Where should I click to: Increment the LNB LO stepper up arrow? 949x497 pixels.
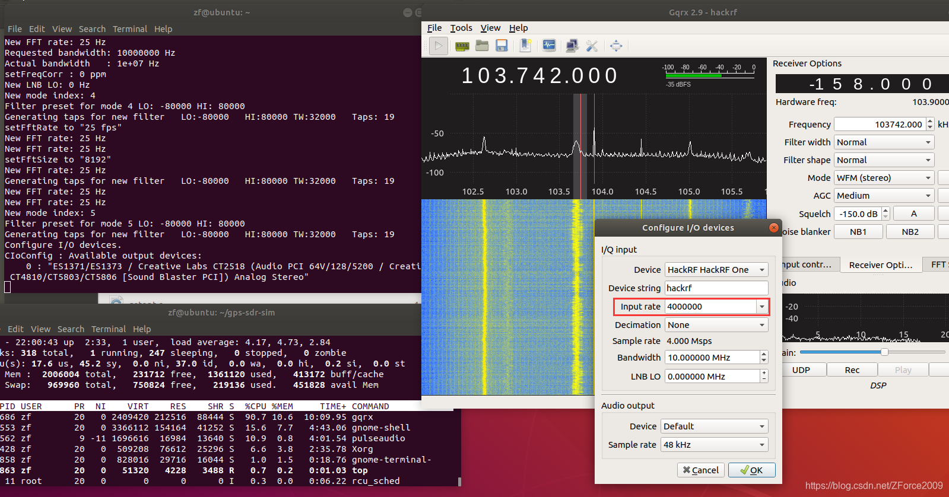[x=764, y=373]
